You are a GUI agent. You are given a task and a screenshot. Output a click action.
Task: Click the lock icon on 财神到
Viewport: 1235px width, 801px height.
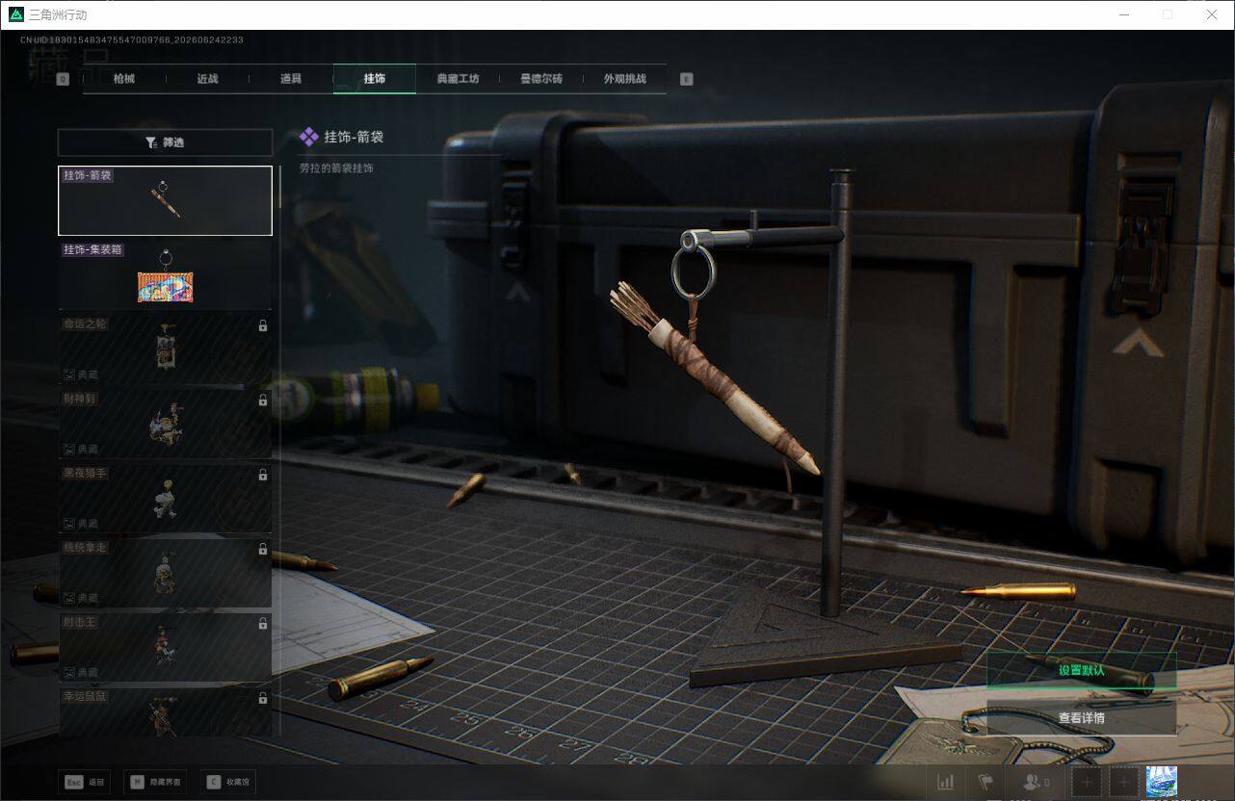263,400
